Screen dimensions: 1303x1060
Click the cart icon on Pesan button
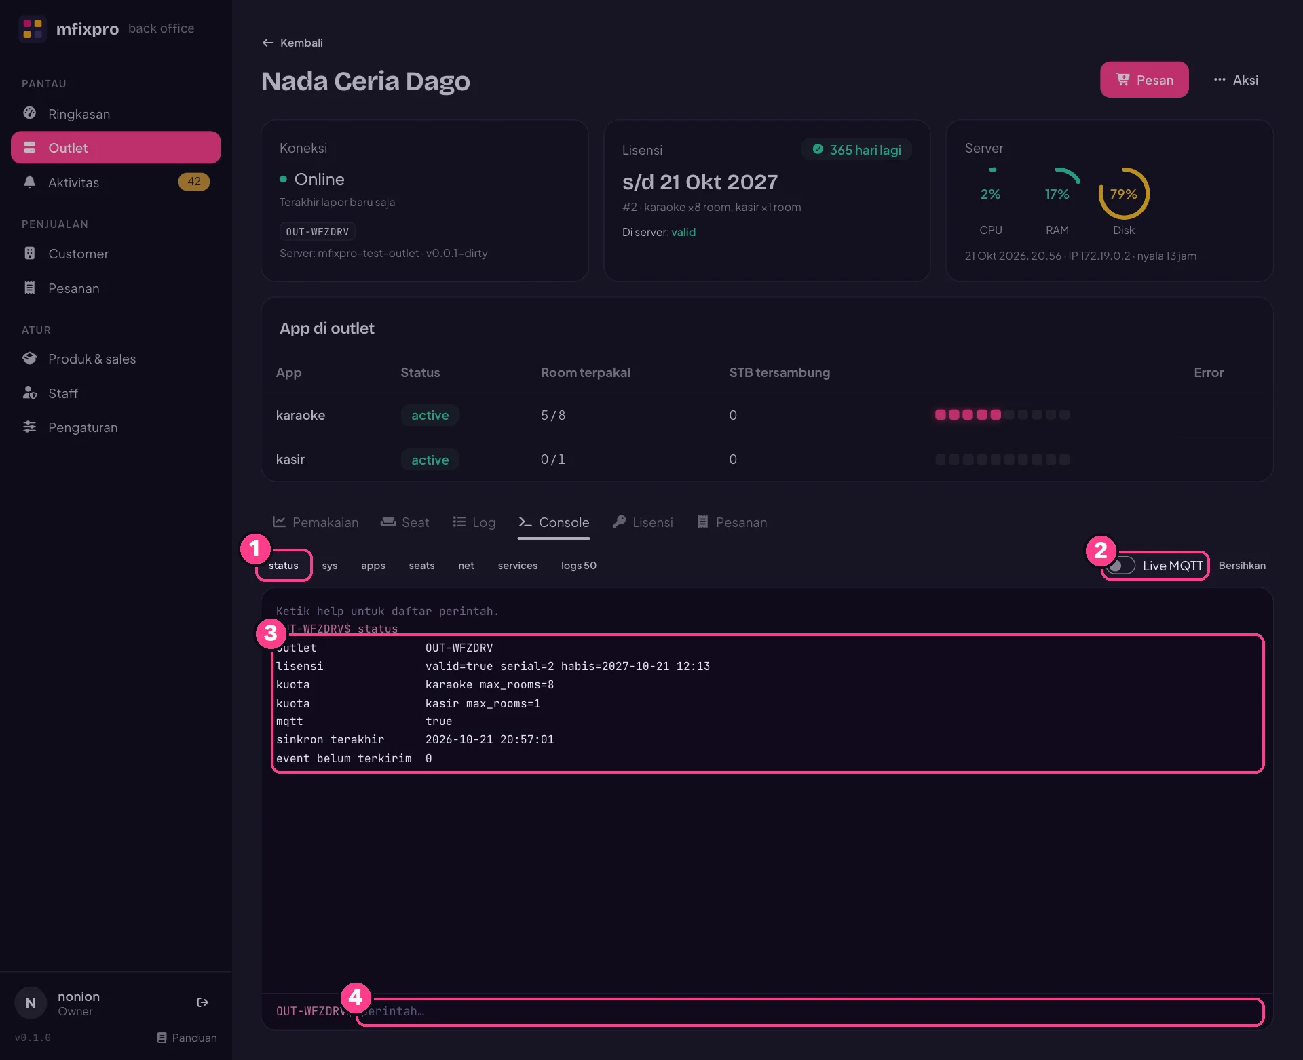1123,79
